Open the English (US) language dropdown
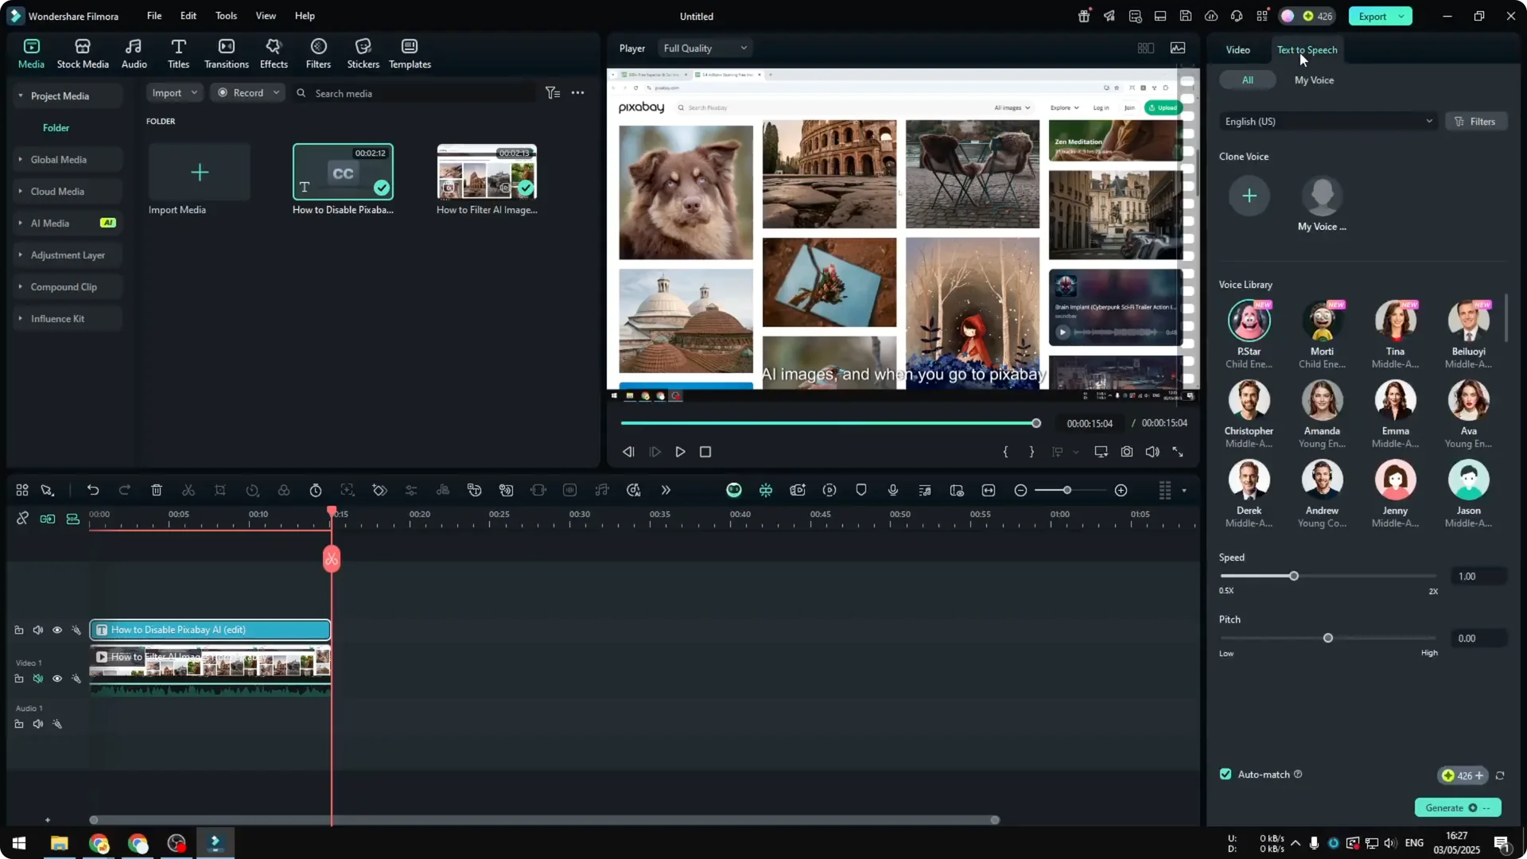 pos(1327,121)
